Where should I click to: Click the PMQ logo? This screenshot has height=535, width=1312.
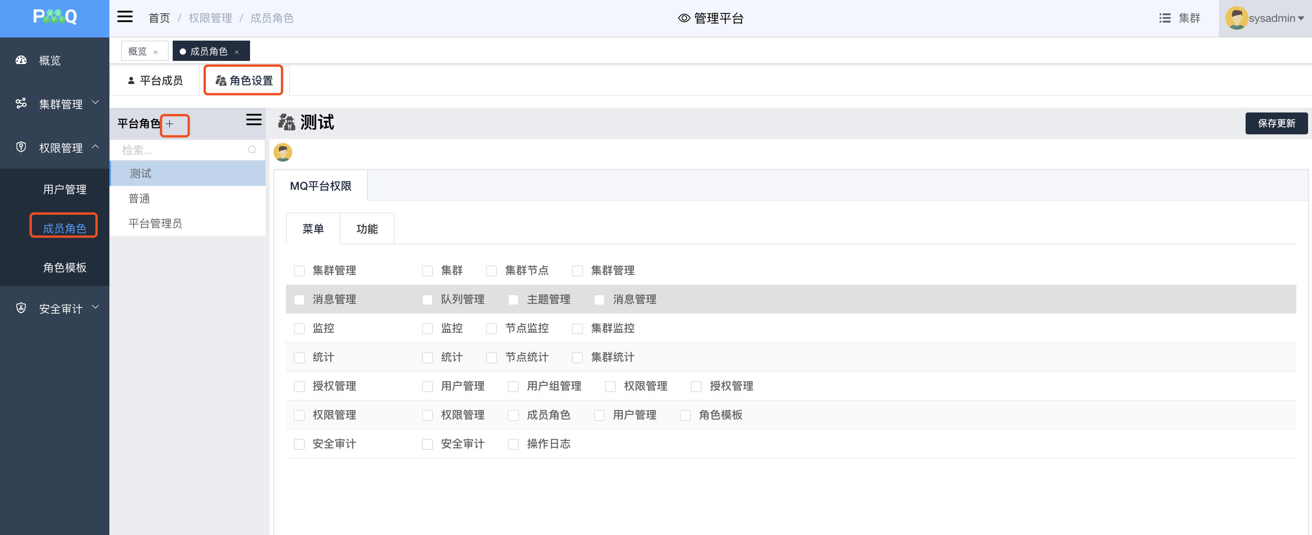[54, 17]
